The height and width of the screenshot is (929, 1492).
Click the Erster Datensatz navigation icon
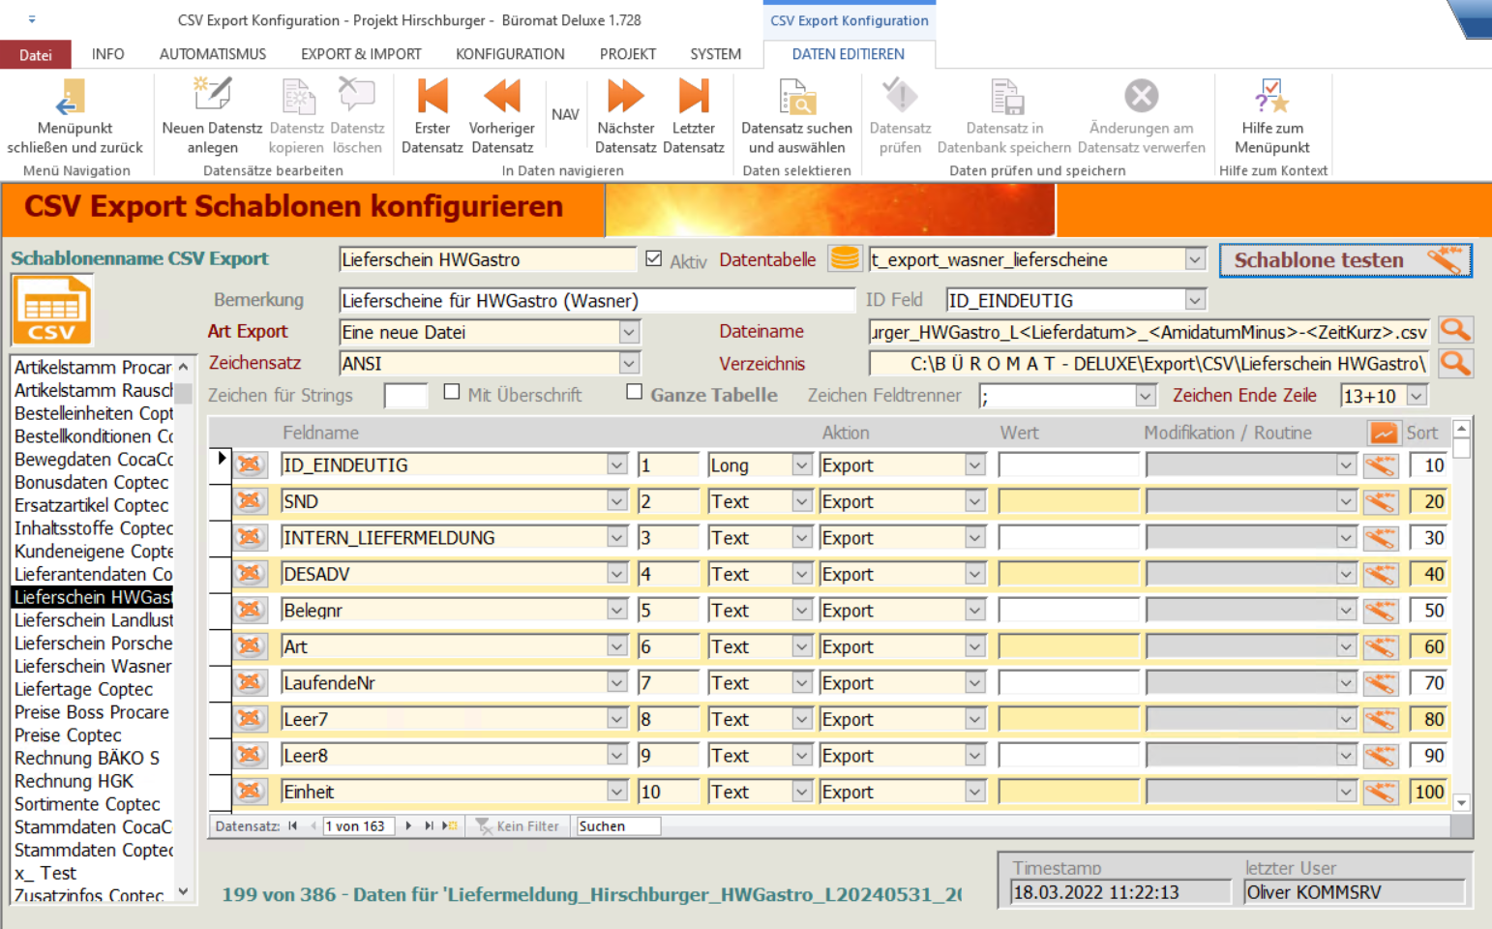(x=432, y=98)
